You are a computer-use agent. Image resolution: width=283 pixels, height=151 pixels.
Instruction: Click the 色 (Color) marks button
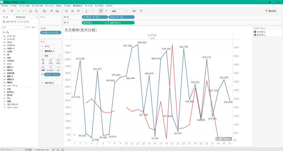[x=43, y=61]
